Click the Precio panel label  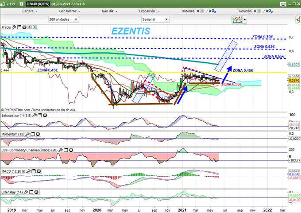click(x=6, y=27)
